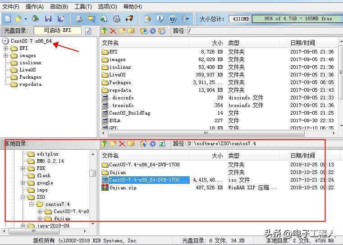Expand the fujian folder in local tree
The image size is (343, 245).
click(x=40, y=218)
